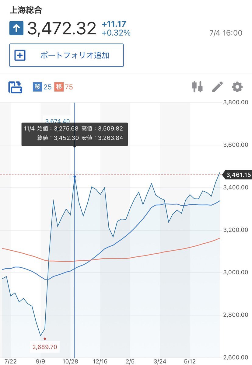Switch chart to candlestick view icon

point(197,87)
